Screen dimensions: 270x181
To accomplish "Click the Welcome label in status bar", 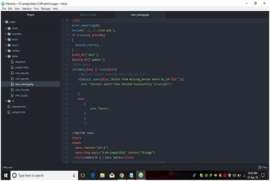I will 7,167.
